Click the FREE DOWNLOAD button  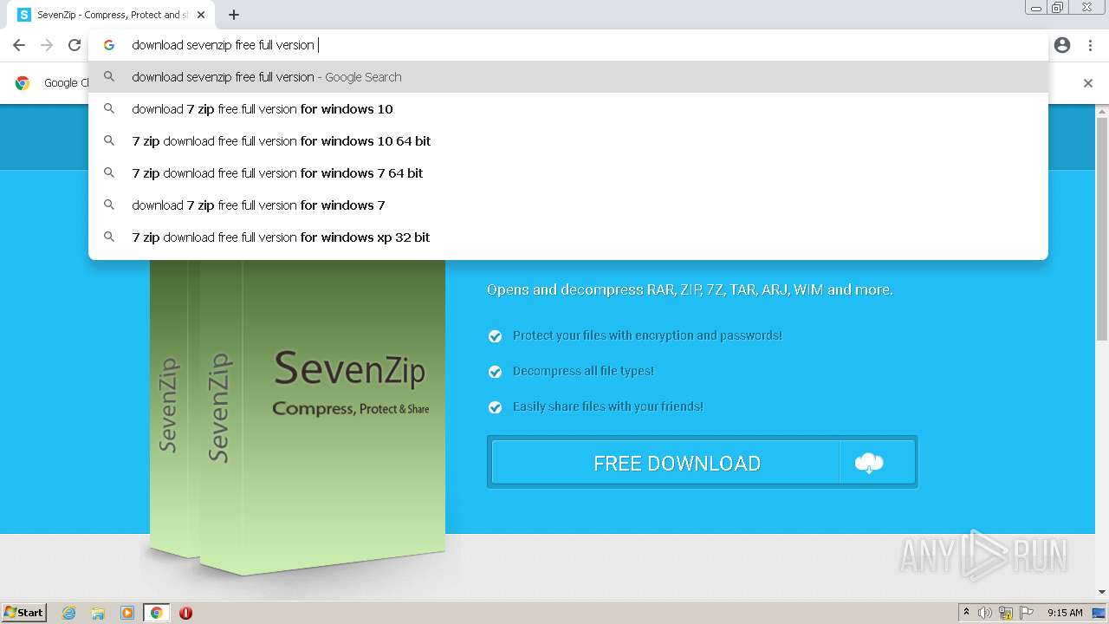703,463
